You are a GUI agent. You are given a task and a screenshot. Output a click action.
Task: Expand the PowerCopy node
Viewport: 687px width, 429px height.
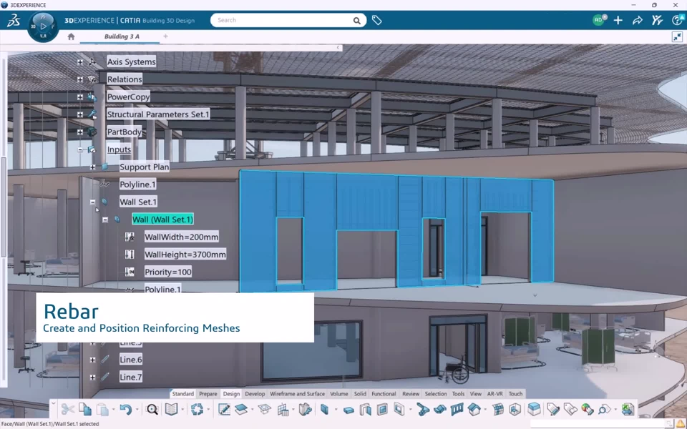(79, 97)
